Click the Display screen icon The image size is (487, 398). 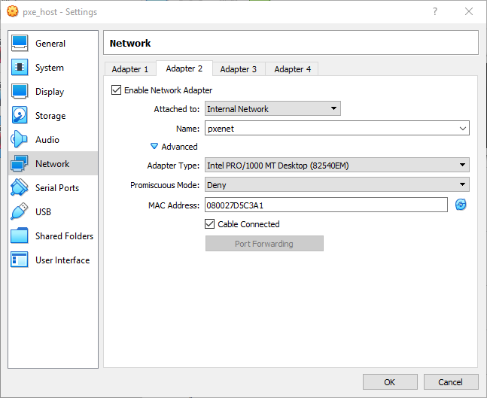(x=20, y=91)
